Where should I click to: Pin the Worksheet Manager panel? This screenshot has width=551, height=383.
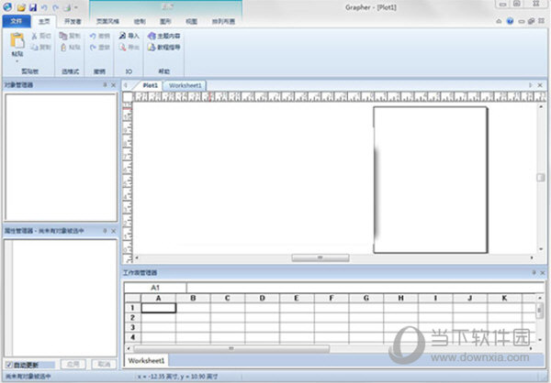[x=534, y=272]
